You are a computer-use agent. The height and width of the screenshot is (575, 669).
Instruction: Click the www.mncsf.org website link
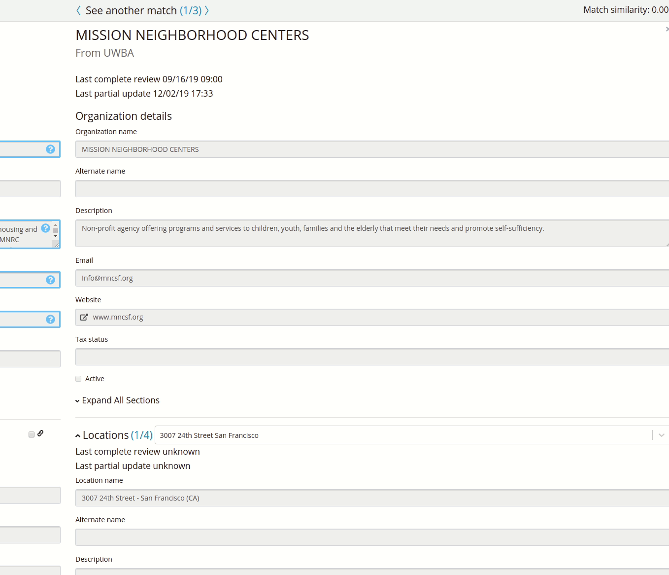[118, 317]
